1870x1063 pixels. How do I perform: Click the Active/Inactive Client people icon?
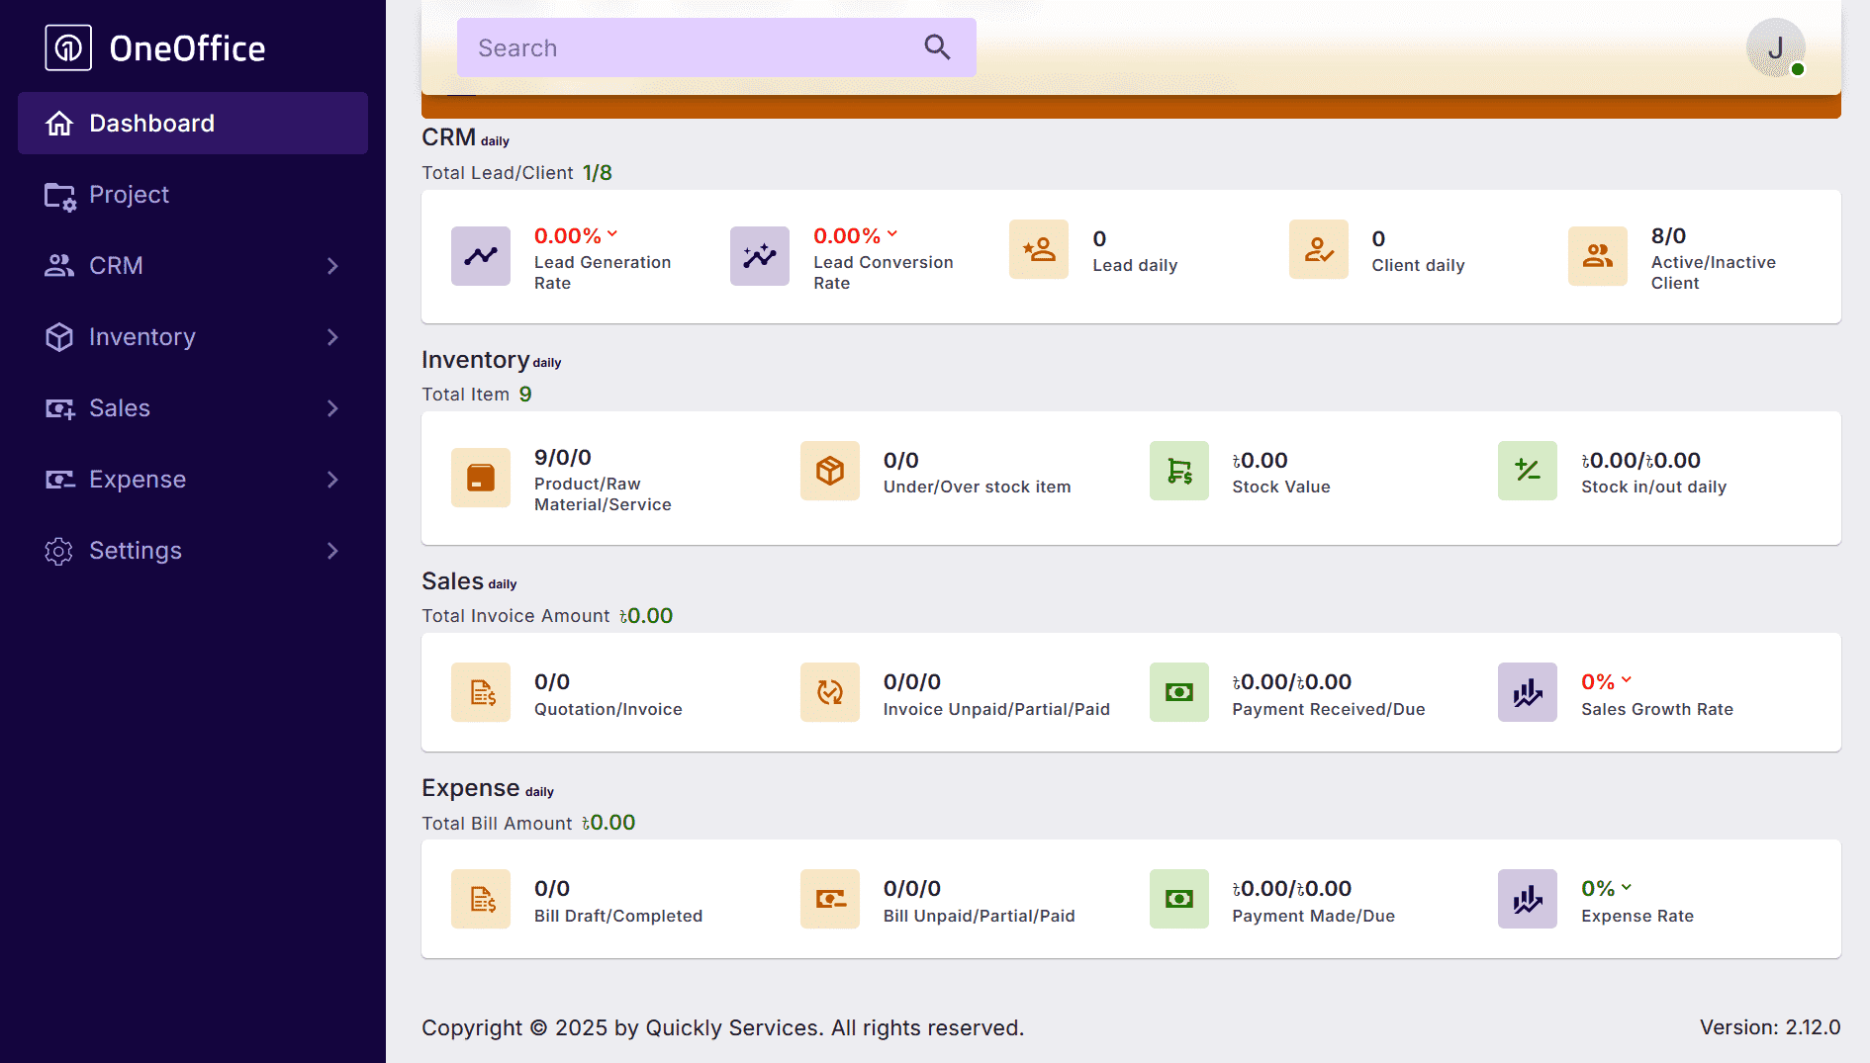[x=1597, y=256]
